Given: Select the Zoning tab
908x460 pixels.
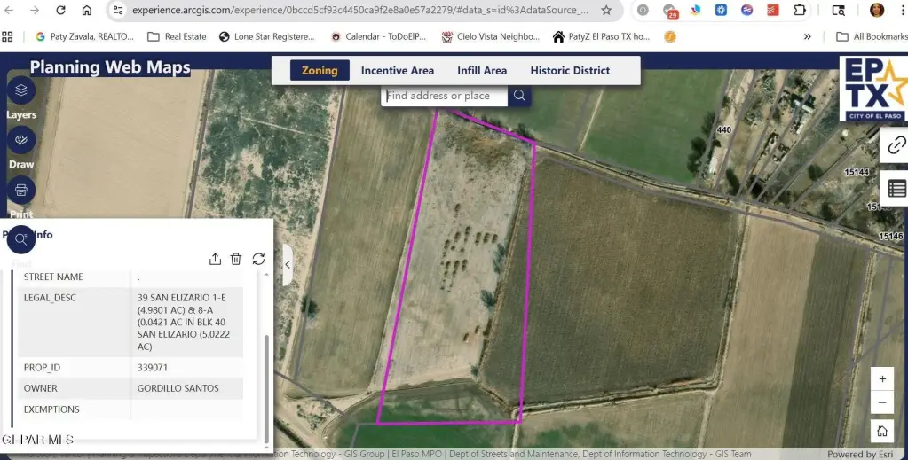Looking at the screenshot, I should coord(320,71).
